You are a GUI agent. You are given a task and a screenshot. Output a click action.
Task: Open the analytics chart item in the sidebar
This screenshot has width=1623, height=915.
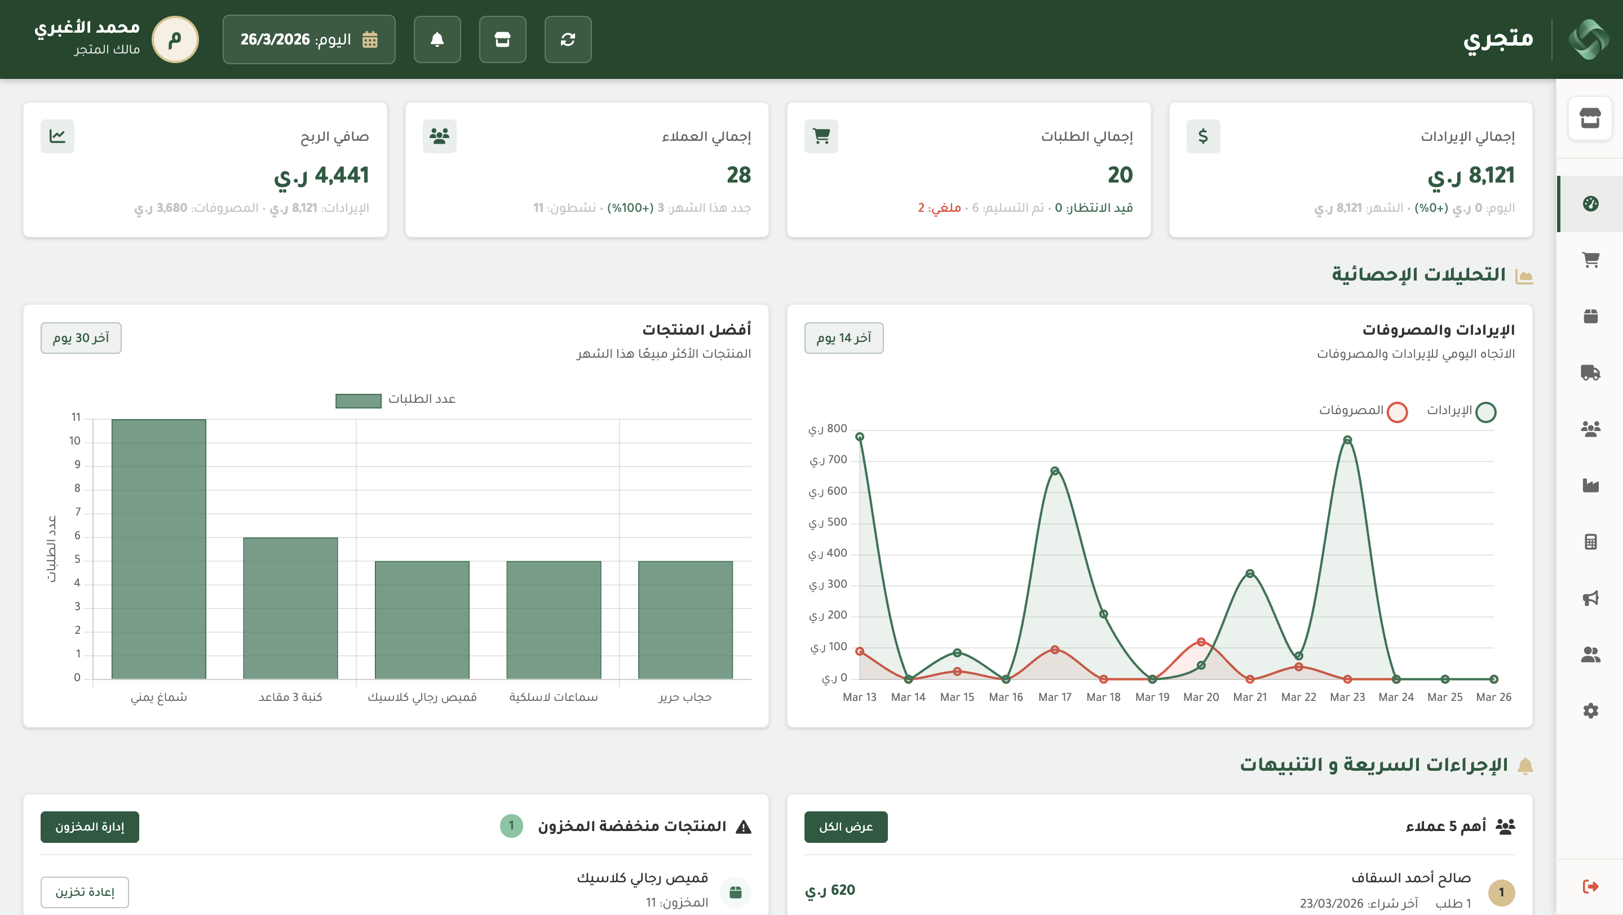(1590, 485)
